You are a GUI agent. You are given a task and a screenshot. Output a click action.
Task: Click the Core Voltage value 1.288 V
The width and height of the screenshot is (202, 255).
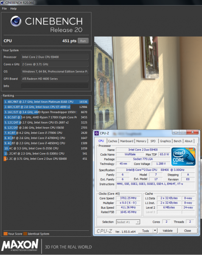(x=161, y=164)
